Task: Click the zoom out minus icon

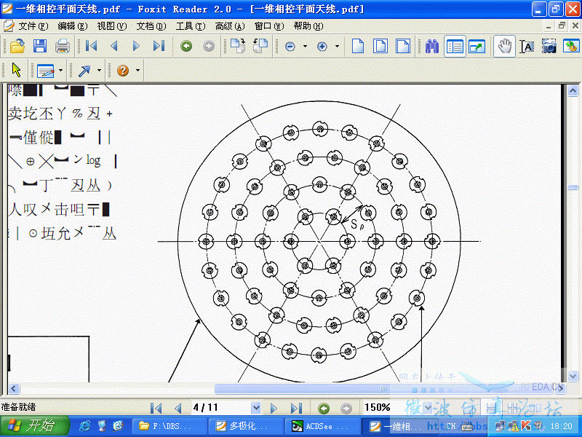Action: tap(290, 47)
